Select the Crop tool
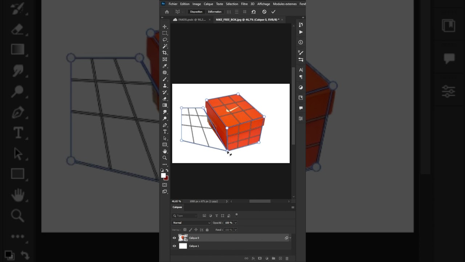The width and height of the screenshot is (465, 262). [x=165, y=53]
